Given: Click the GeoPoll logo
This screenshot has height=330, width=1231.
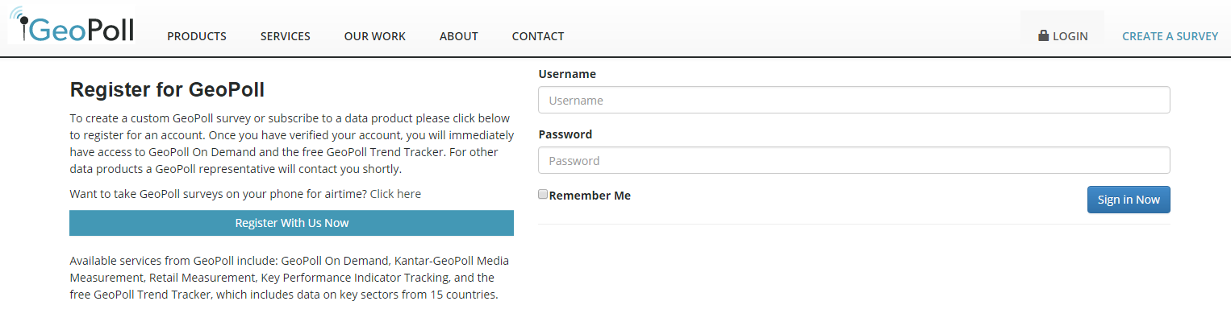Looking at the screenshot, I should (x=72, y=25).
